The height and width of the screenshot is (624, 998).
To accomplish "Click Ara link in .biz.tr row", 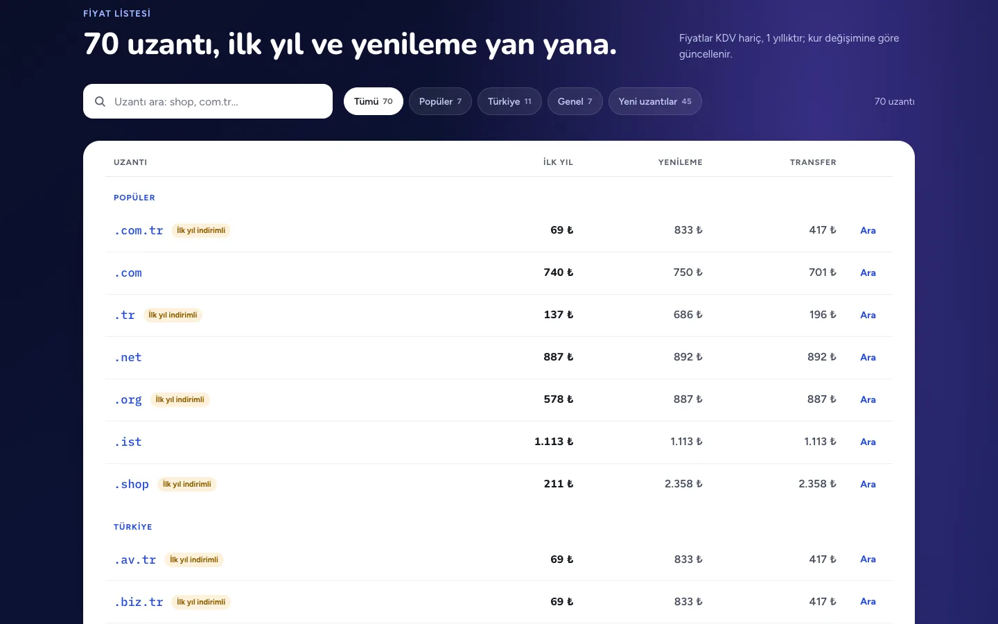I will [868, 601].
